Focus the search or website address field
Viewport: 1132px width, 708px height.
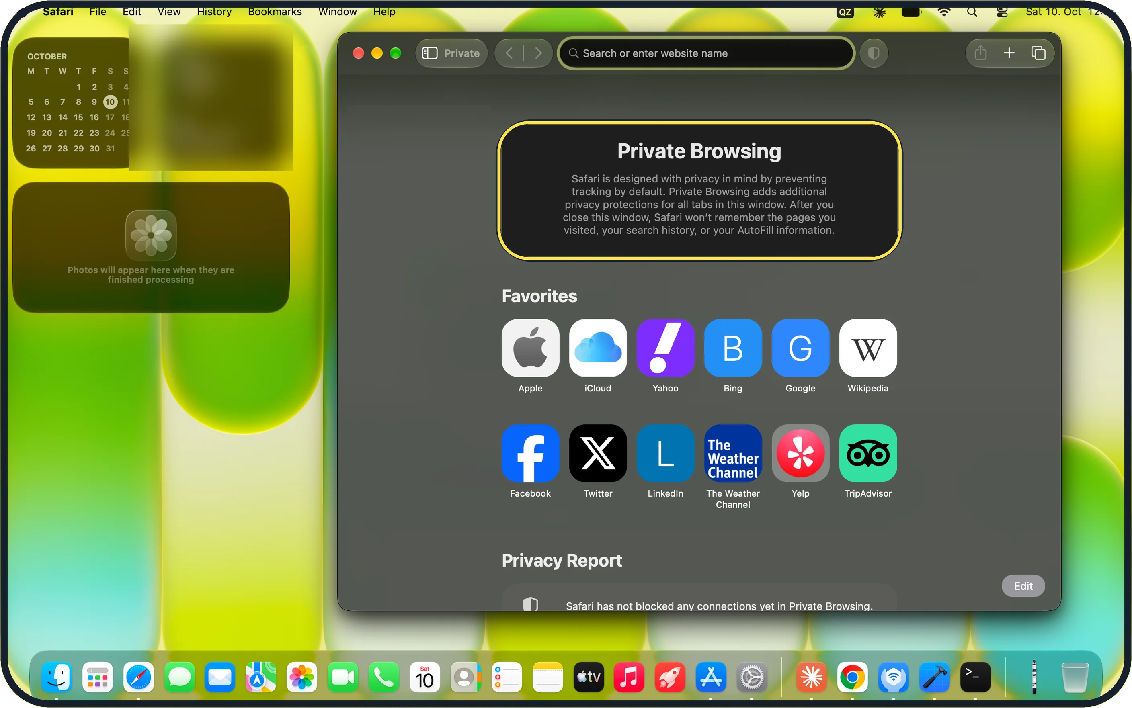706,53
